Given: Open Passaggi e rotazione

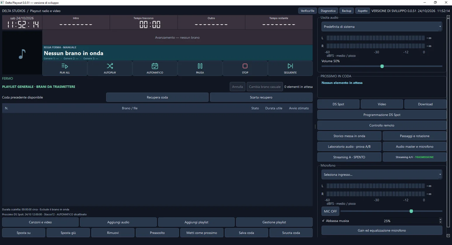Looking at the screenshot, I should [414, 136].
